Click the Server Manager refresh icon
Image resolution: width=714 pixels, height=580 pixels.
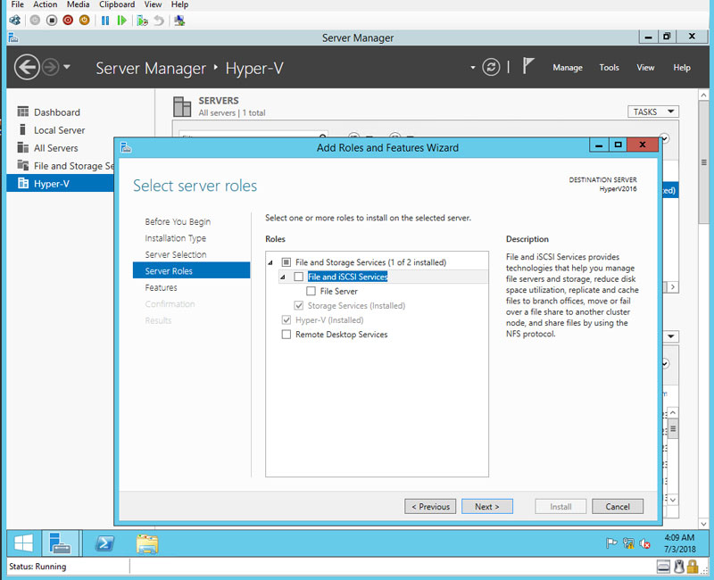pos(490,67)
